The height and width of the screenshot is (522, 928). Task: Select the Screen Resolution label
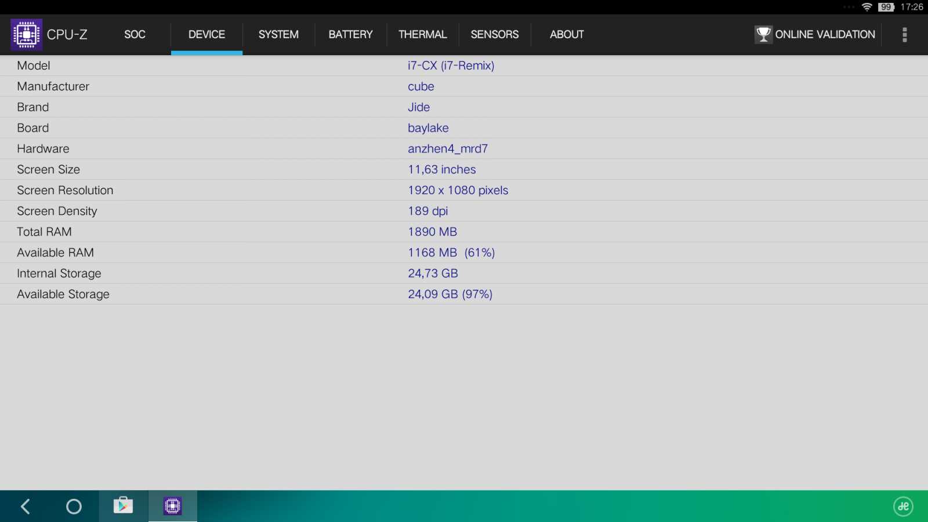(65, 190)
